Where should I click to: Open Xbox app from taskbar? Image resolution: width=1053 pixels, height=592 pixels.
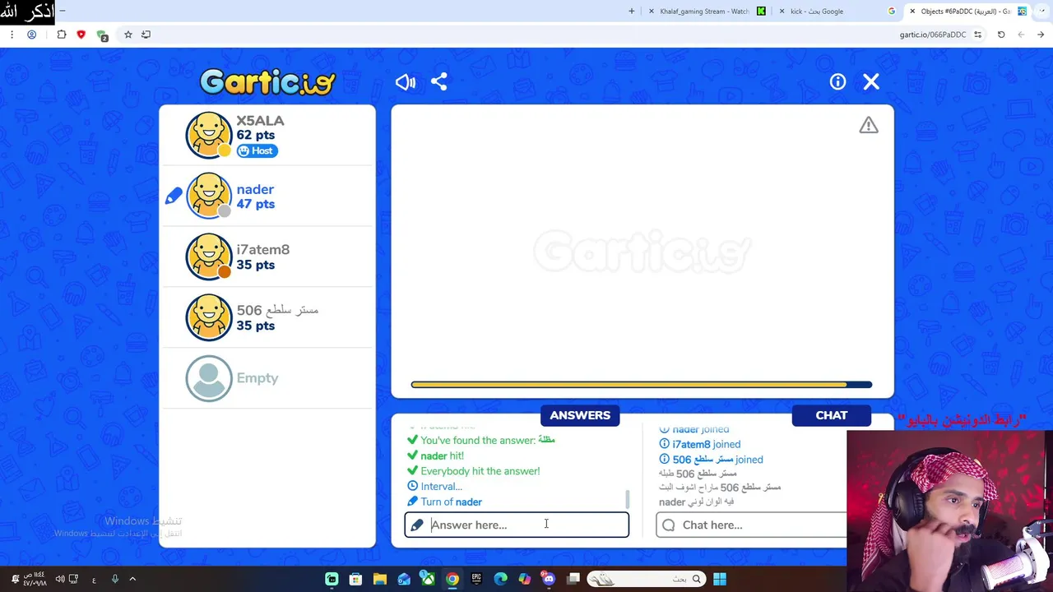coord(428,579)
